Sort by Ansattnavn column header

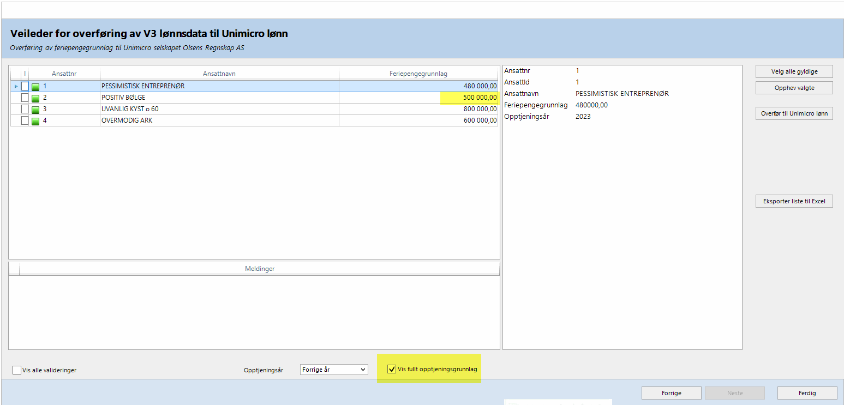pos(219,74)
